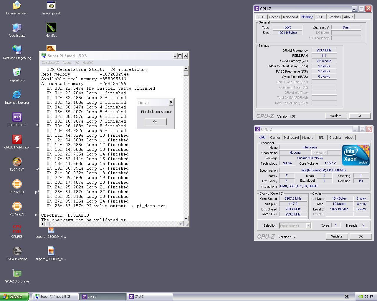Select the Super PI / mod1.5 XS taskbar button
Screen dimensions: 377x301
55,297
